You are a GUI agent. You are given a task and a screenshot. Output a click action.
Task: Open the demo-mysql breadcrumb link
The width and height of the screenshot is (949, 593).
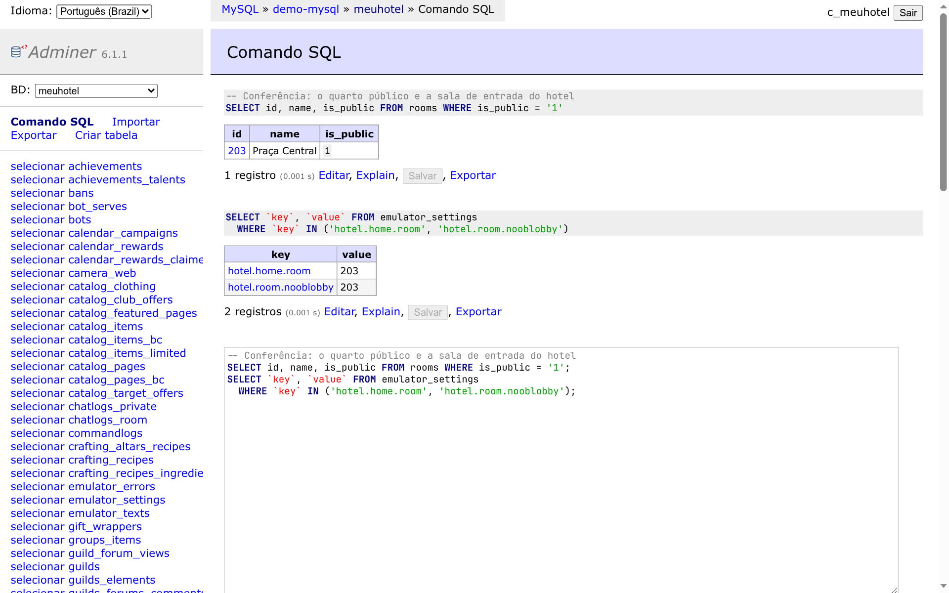306,9
